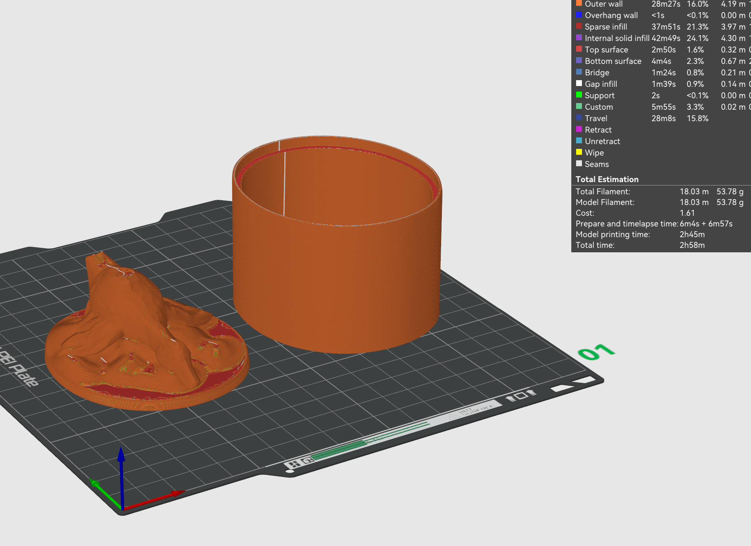Screen dimensions: 751x546
Task: Click the Bottom surface color swatch
Action: [x=579, y=61]
